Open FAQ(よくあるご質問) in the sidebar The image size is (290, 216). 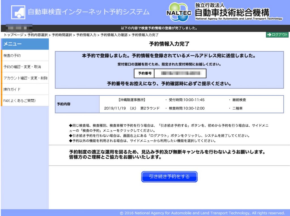(20, 101)
